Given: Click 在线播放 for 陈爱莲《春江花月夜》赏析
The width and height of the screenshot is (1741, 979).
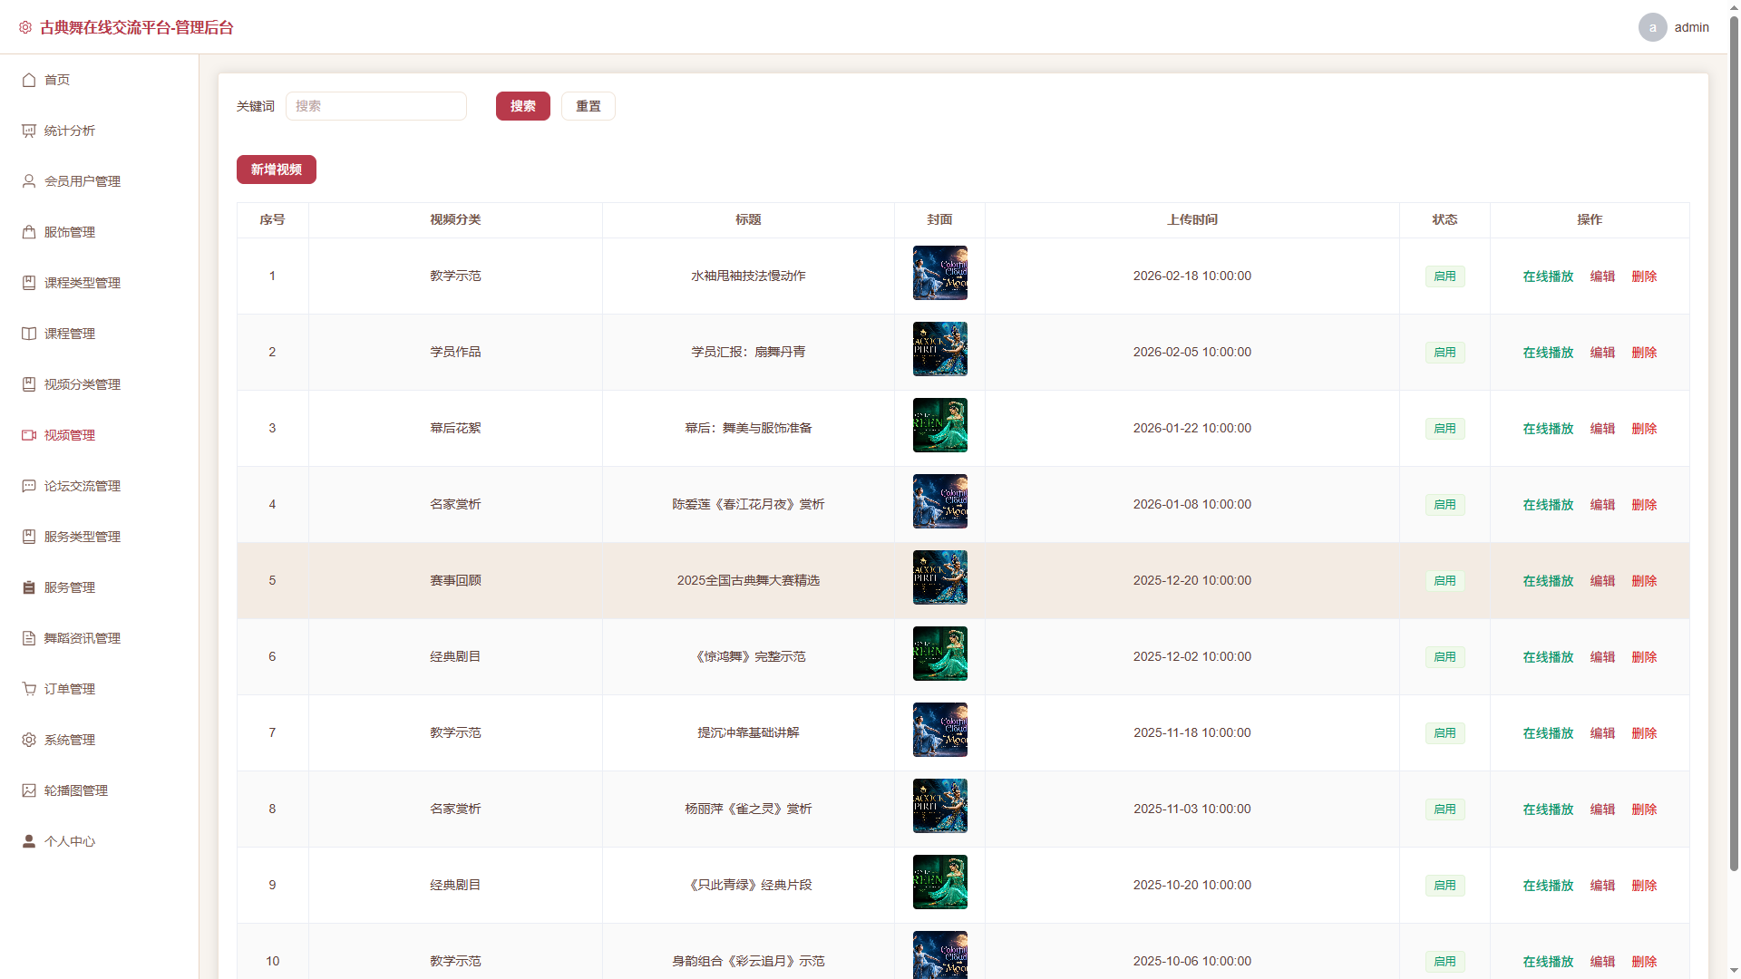Looking at the screenshot, I should (x=1548, y=505).
